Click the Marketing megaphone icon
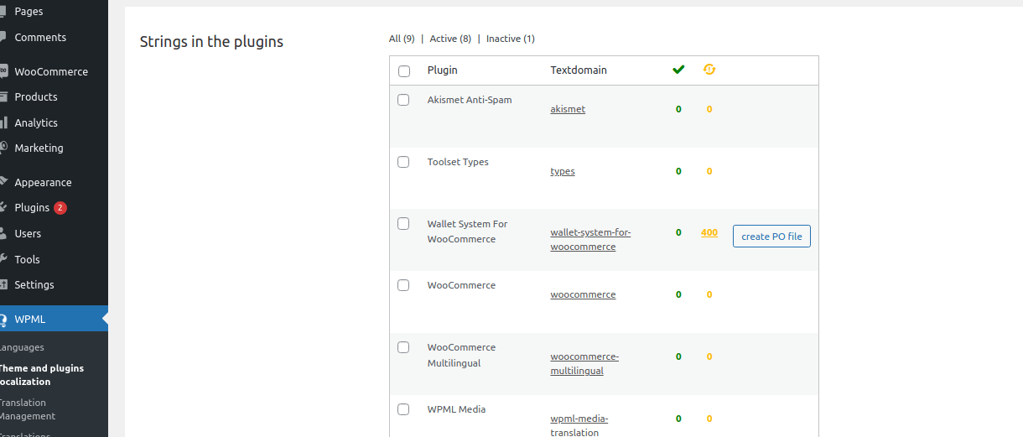This screenshot has height=437, width=1023. click(x=3, y=148)
